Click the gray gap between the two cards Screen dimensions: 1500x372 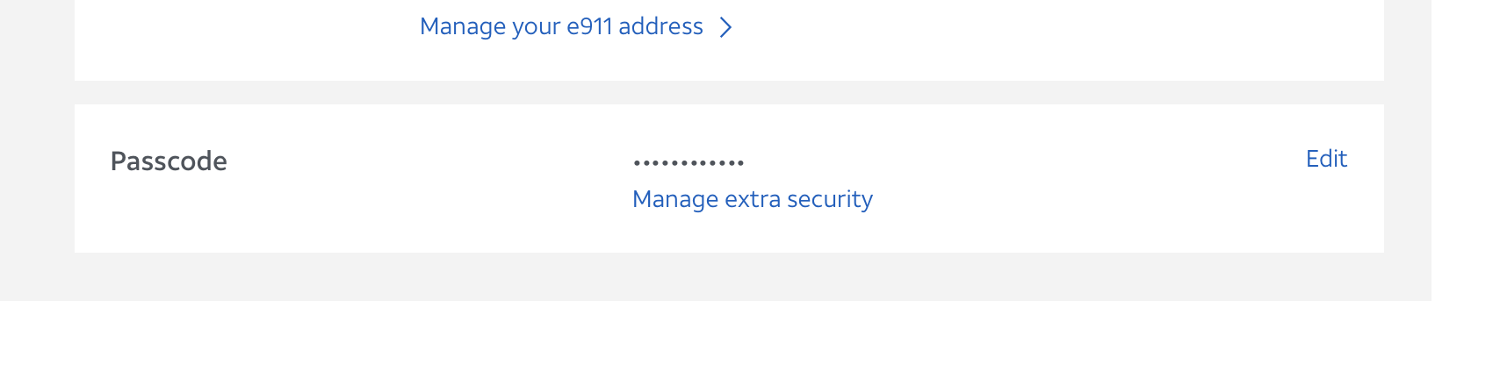coord(703,93)
